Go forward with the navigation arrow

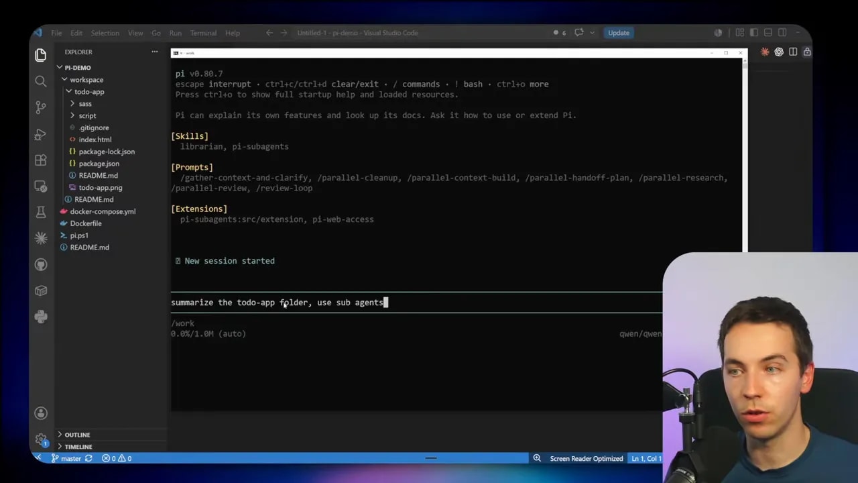pos(284,33)
